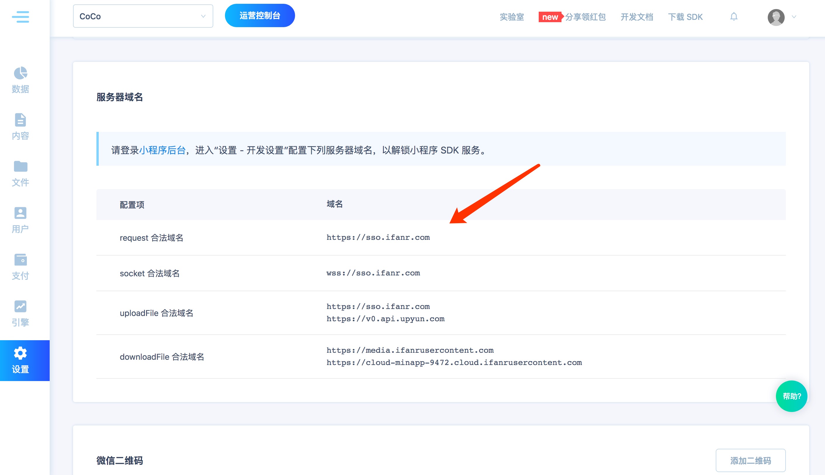This screenshot has width=825, height=475.
Task: Open the 支付 payment wallet icon
Action: (20, 260)
